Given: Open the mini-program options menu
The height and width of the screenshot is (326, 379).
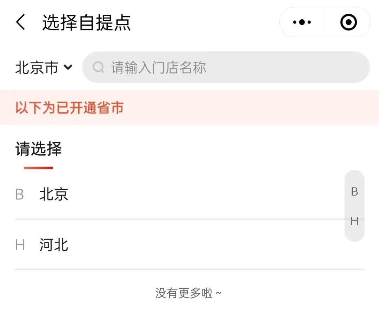Looking at the screenshot, I should tap(301, 22).
